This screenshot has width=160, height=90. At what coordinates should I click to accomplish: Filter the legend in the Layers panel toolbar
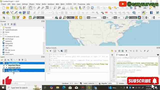pyautogui.click(x=11, y=60)
